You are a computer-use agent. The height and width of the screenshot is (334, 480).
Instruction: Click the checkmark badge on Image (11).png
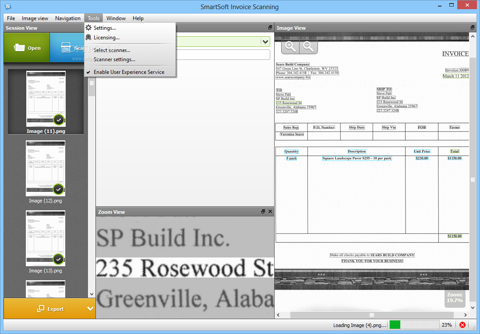(59, 119)
